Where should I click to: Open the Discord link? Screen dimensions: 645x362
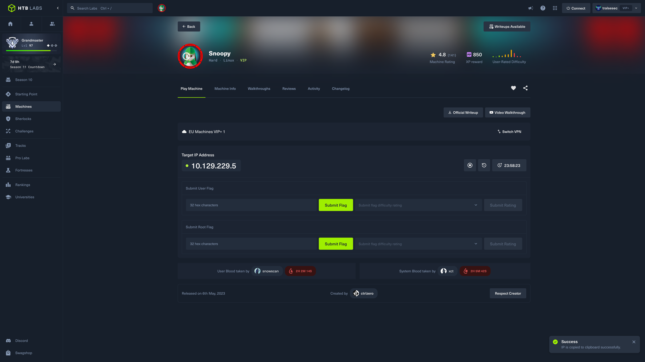(x=31, y=340)
